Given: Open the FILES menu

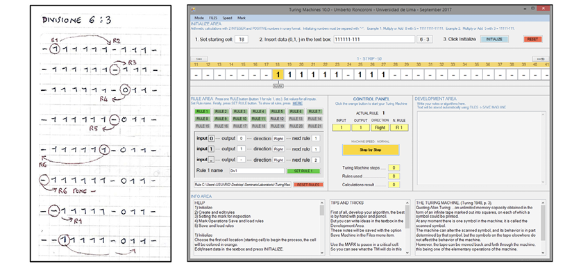Looking at the screenshot, I should pos(213,18).
